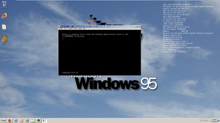The image size is (220, 123).
Task: Click the blue icon at the taskbar's far end
Action: [219, 121]
